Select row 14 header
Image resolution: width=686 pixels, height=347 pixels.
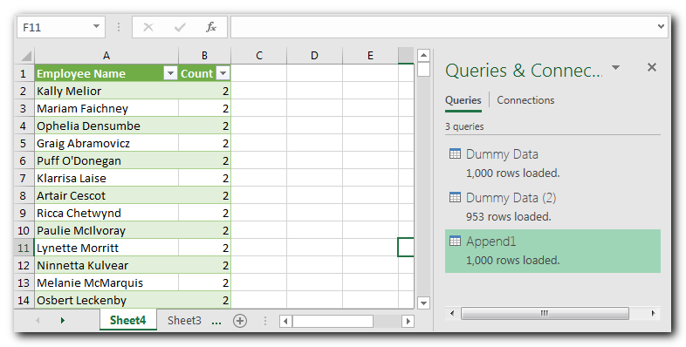coord(24,300)
